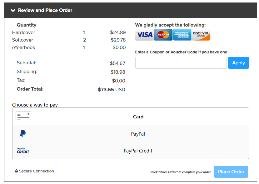Click the MasterCard logo
259x184 pixels.
(163, 35)
